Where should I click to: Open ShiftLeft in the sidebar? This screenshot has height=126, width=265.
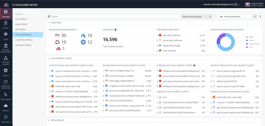coord(6,107)
